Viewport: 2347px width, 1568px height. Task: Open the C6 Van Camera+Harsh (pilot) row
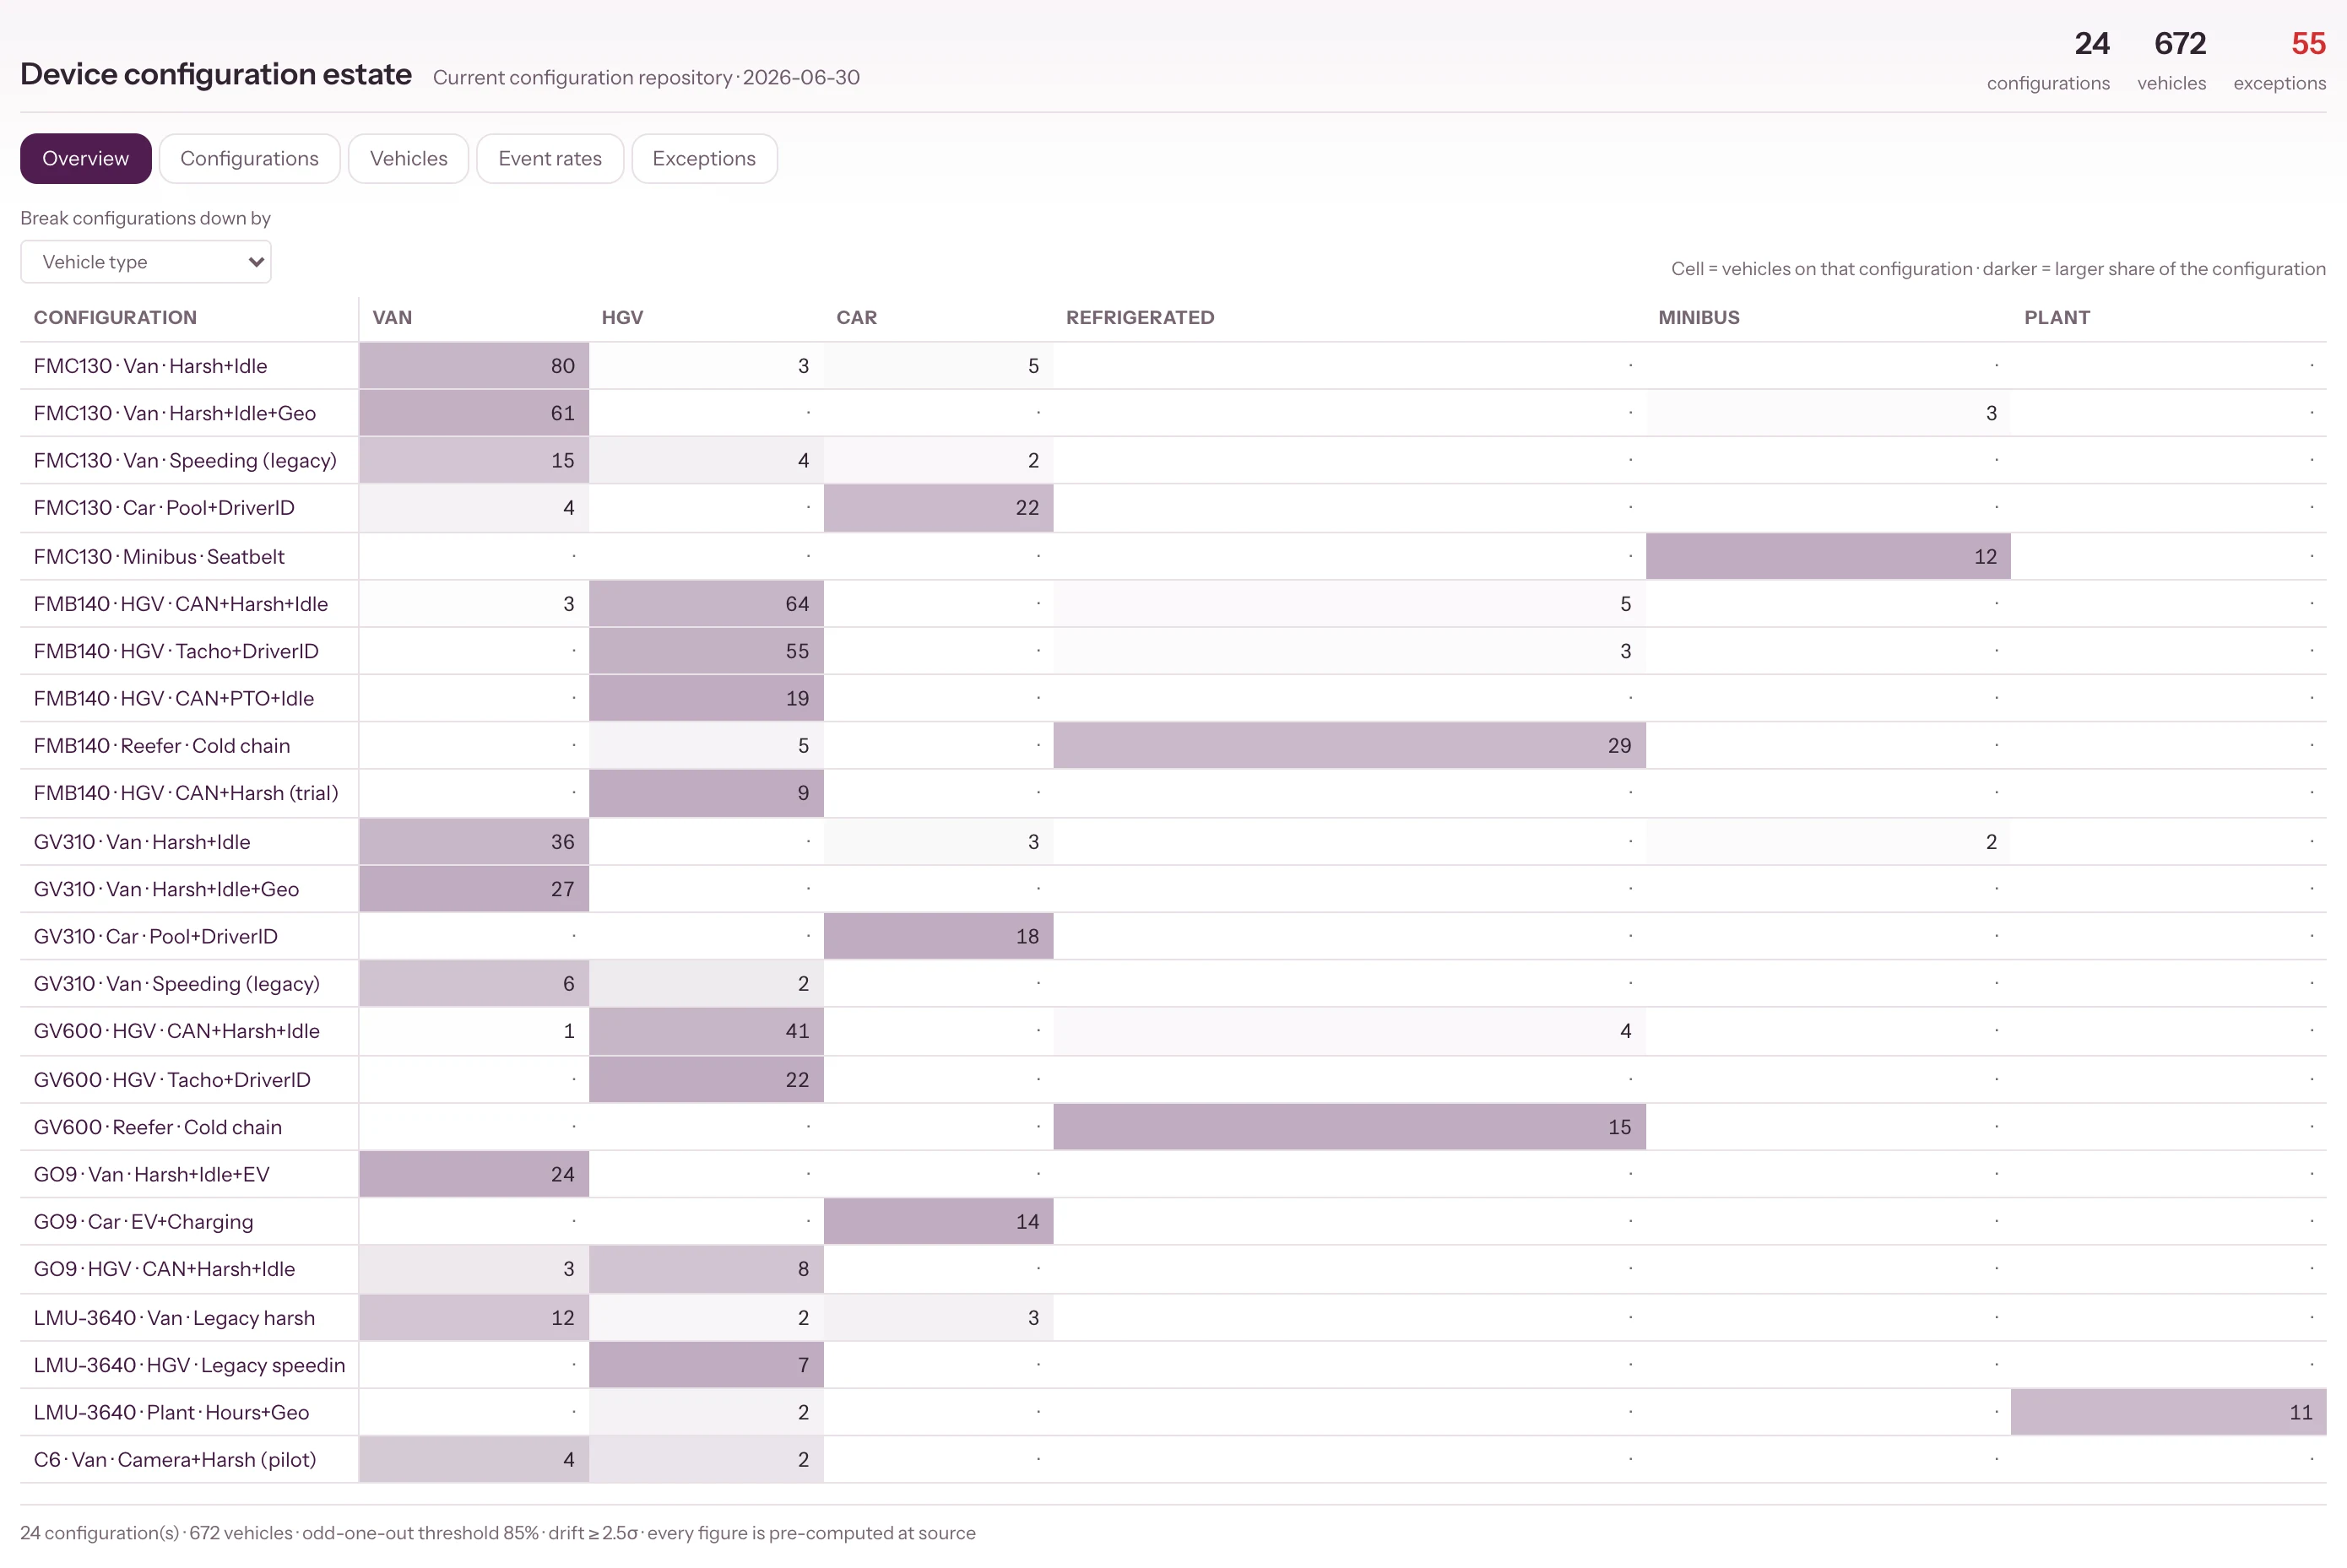click(1173, 1459)
